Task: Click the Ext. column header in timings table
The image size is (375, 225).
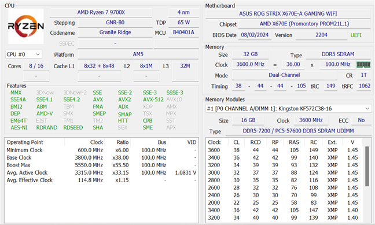Action: 332,142
